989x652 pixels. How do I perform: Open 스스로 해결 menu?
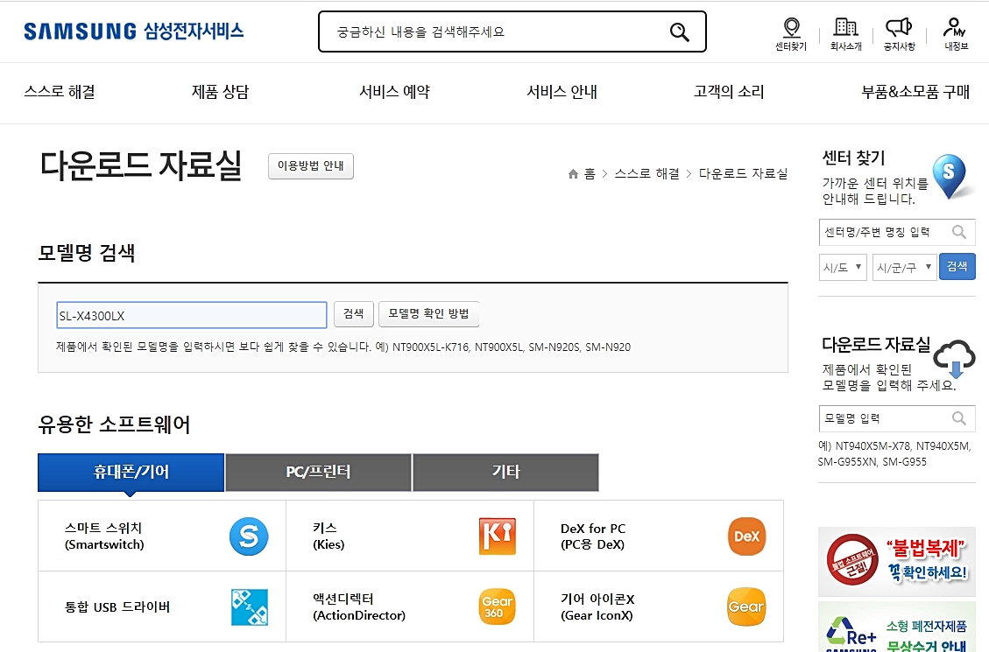point(60,92)
